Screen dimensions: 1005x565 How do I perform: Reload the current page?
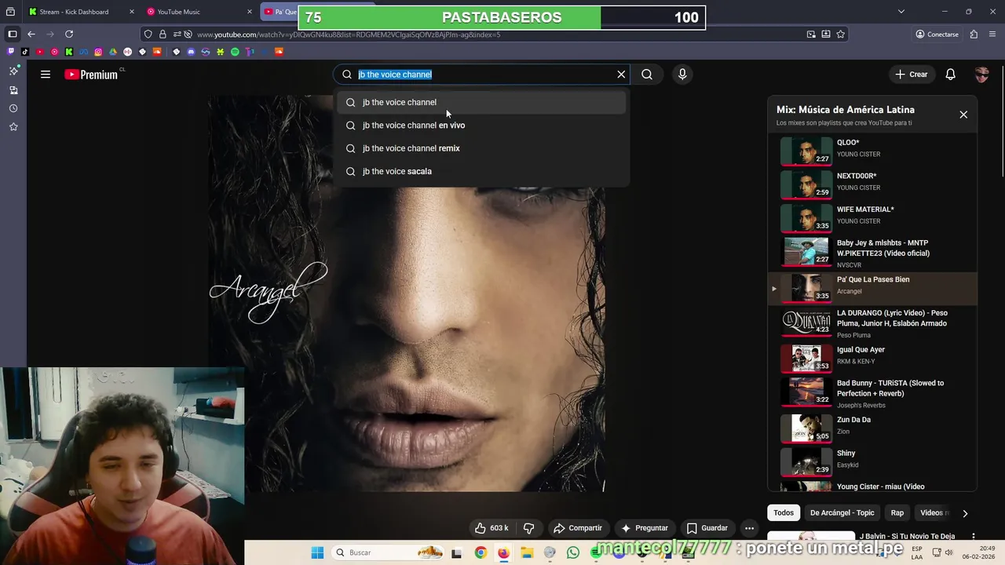[69, 34]
